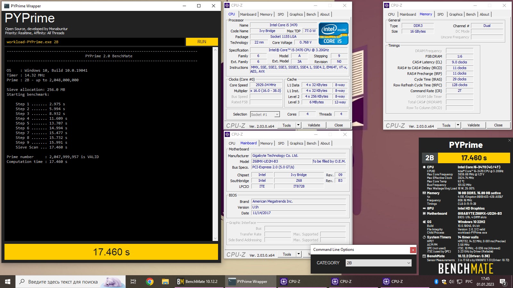Image resolution: width=513 pixels, height=288 pixels.
Task: Open the Tools dropdown arrow in Memory window
Action: [x=458, y=125]
